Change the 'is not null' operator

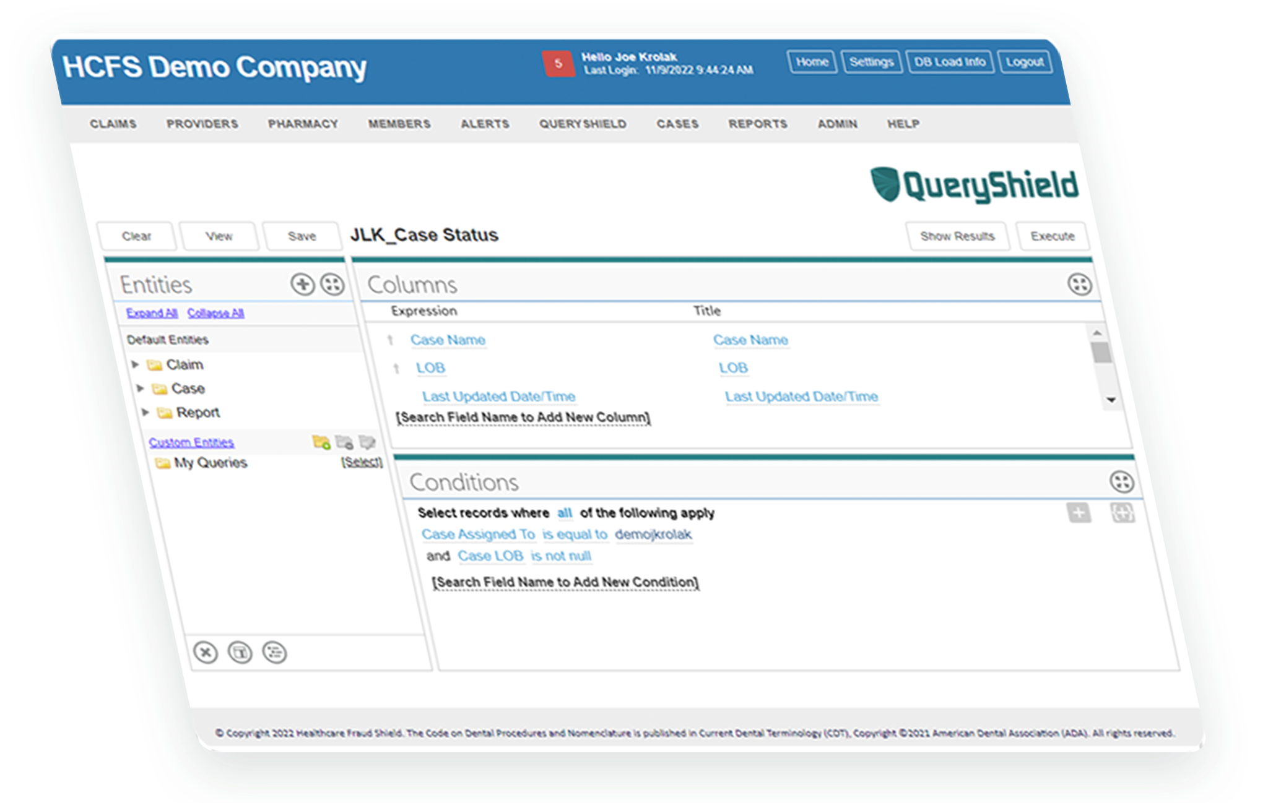(561, 556)
